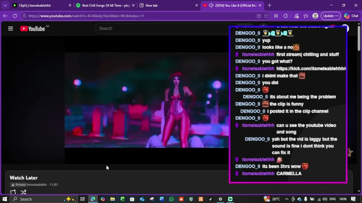The width and height of the screenshot is (362, 203).
Task: View site info icon in address bar
Action: (25, 16)
